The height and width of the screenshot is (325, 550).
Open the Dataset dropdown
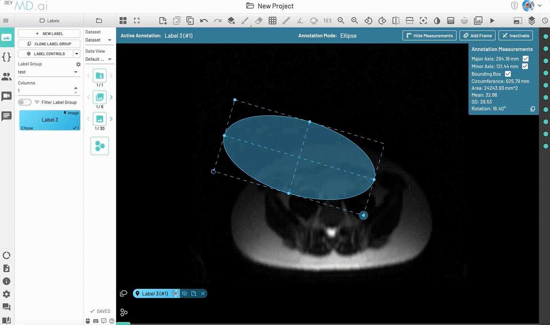[99, 40]
